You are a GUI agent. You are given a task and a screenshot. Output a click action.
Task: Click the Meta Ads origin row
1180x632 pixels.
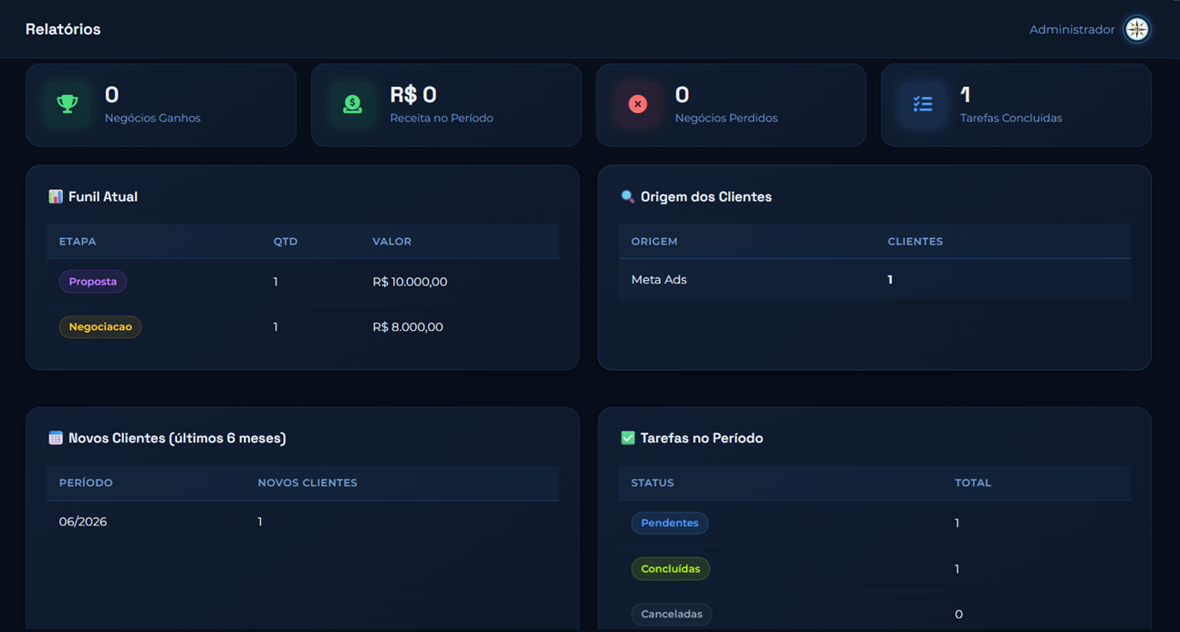875,280
